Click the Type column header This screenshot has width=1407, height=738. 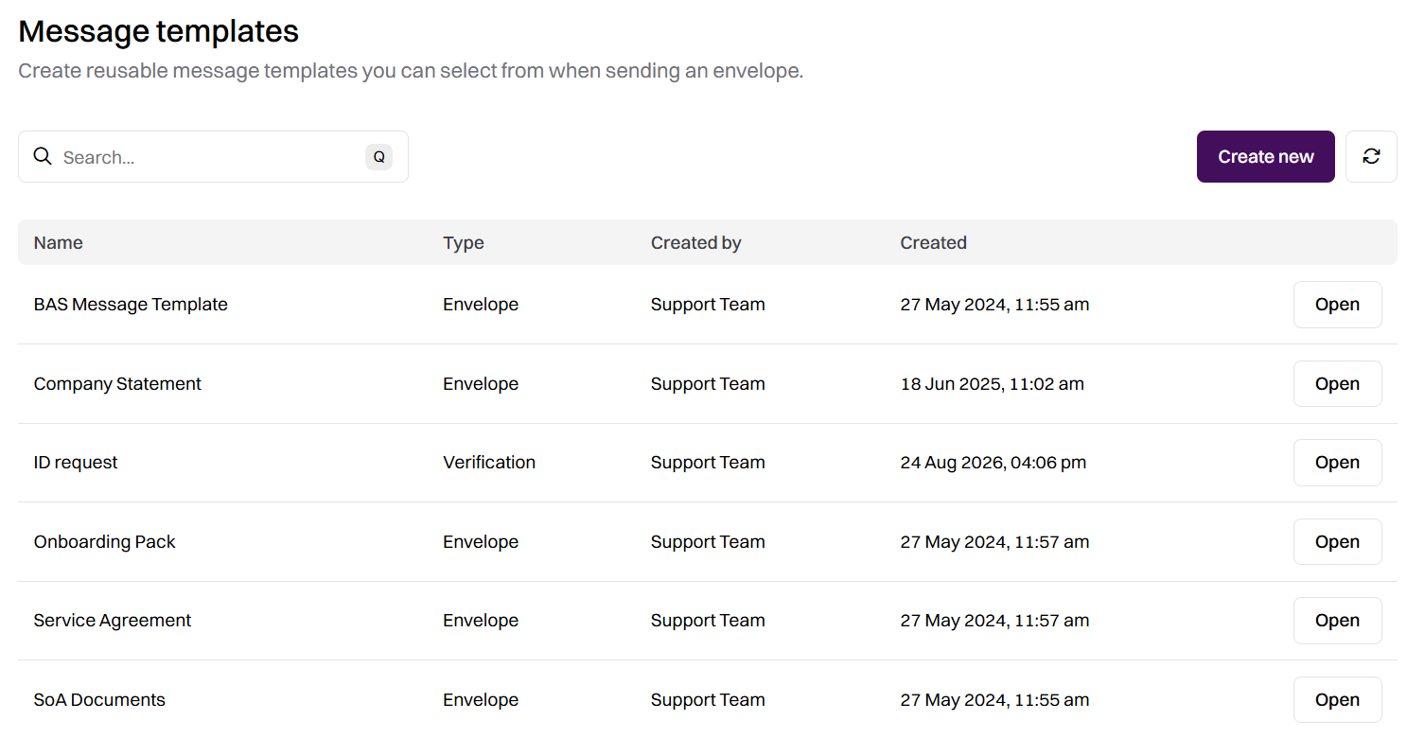[464, 243]
